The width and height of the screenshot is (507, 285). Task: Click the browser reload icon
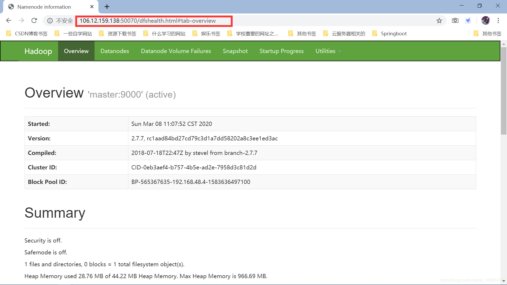(x=34, y=21)
